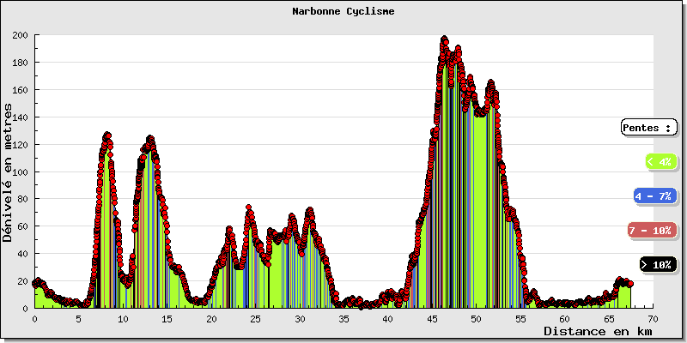
Task: Click the peak data point near 52 km
Action: [491, 82]
